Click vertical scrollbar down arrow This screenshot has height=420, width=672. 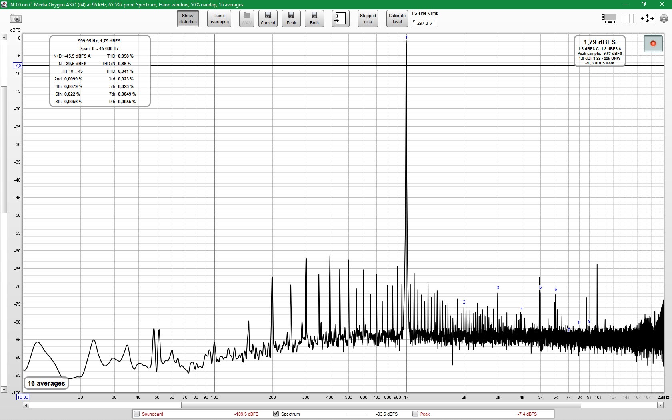(4, 389)
